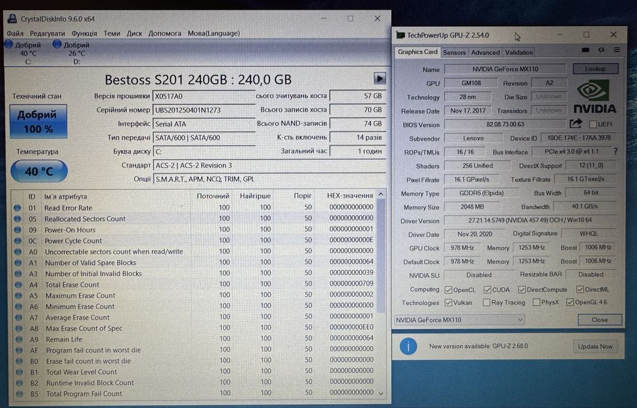Click the GPU-Z refresh icon
Image resolution: width=637 pixels, height=408 pixels.
click(x=601, y=50)
